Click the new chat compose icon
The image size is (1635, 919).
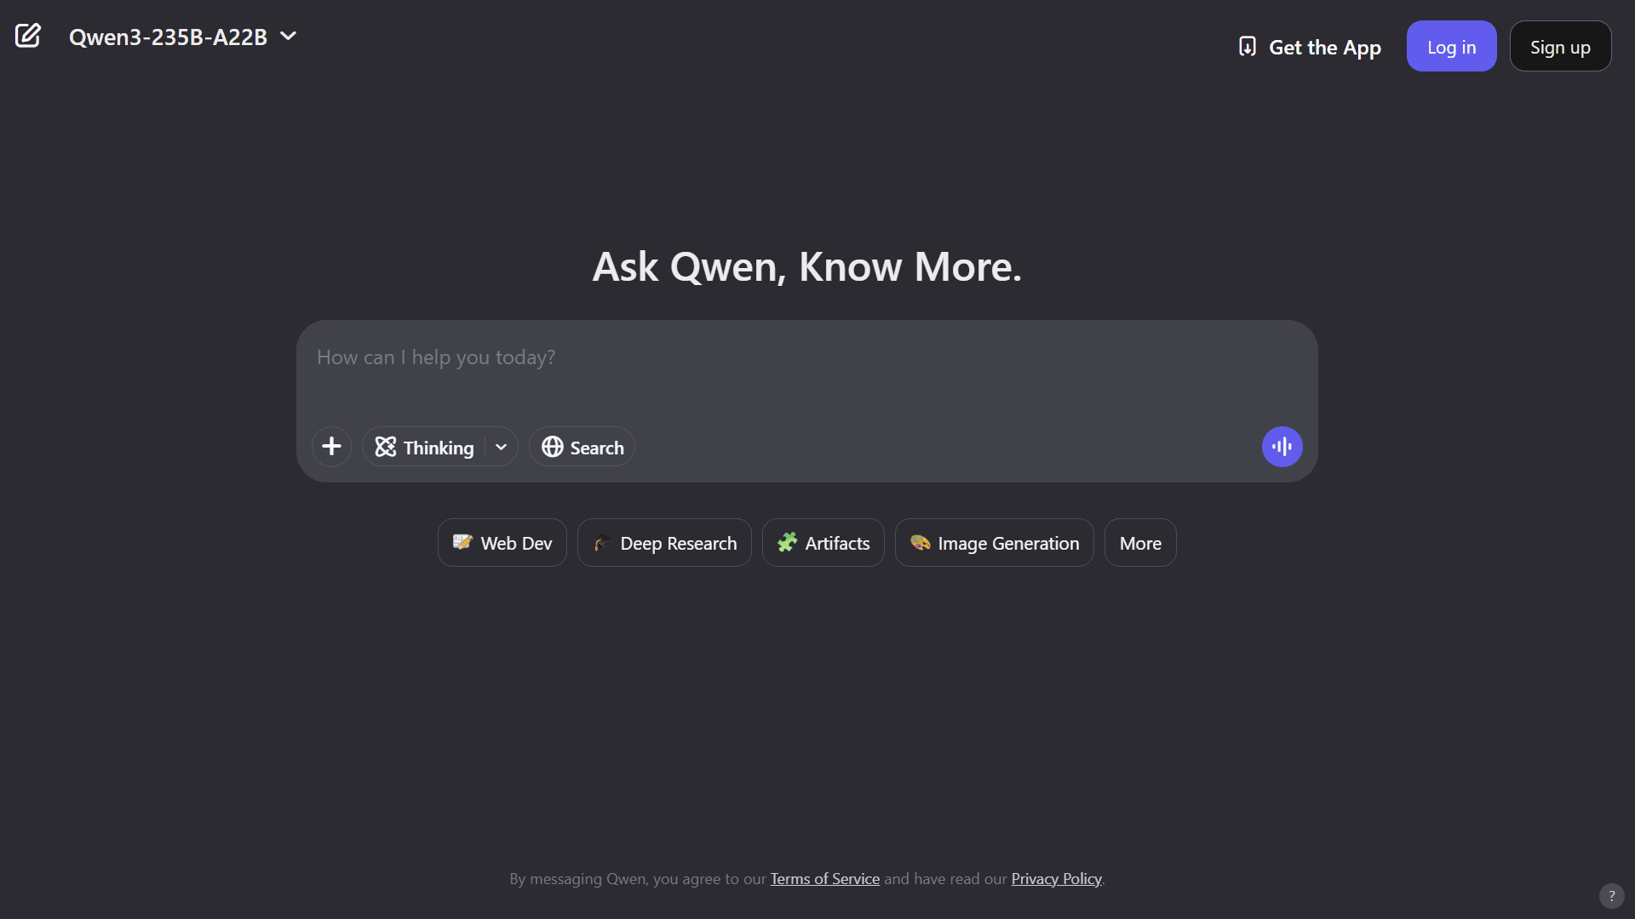coord(29,36)
